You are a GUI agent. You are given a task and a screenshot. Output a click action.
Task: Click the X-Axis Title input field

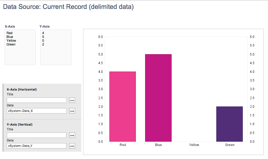click(37, 100)
